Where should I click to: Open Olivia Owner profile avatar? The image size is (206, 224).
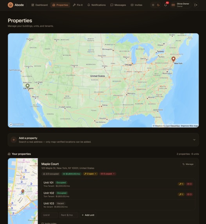coord(173,5)
